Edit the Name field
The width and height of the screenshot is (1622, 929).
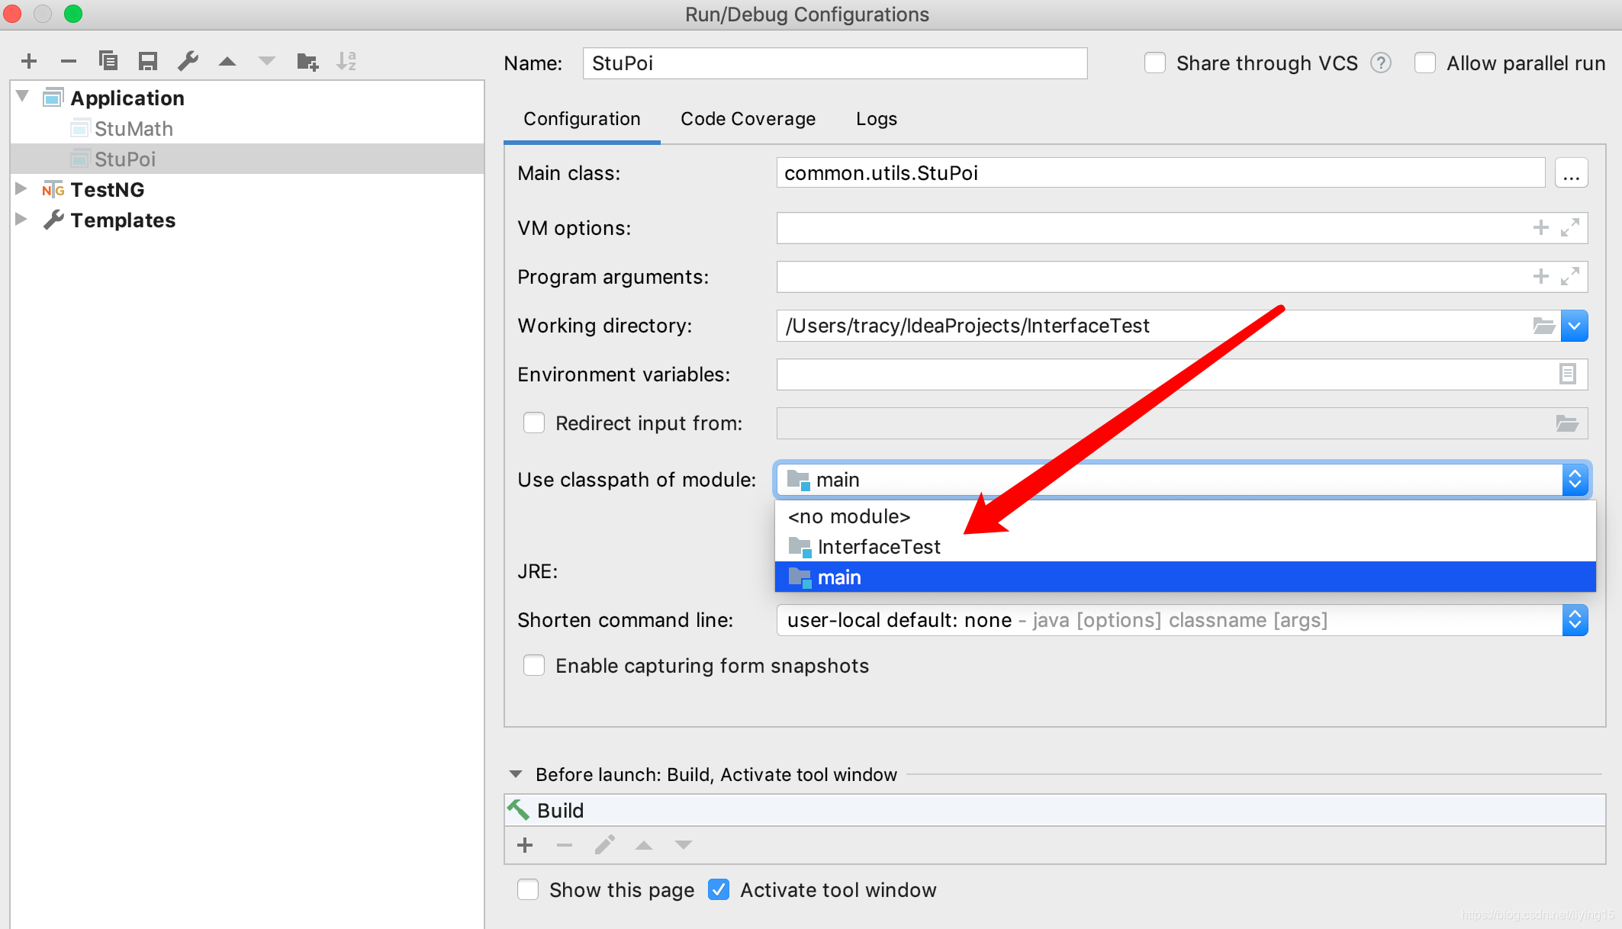(835, 63)
